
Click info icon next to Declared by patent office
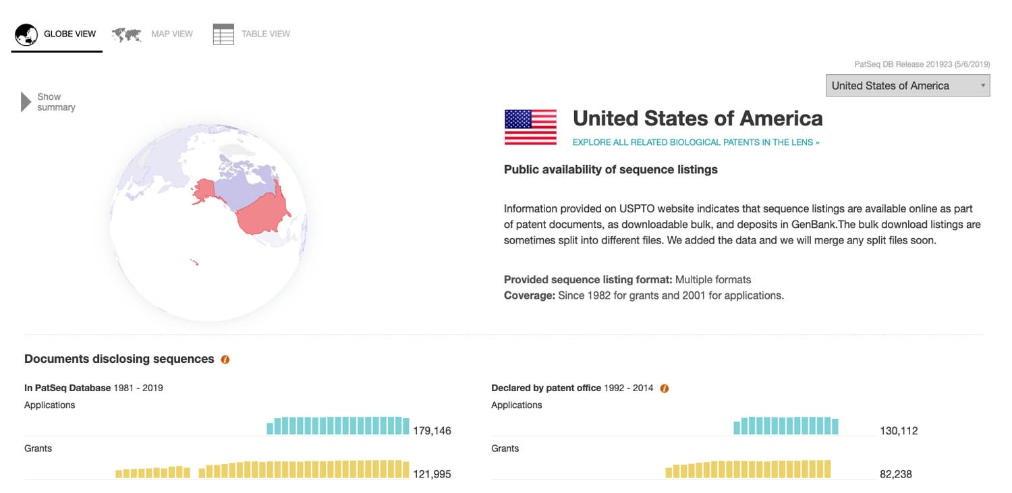click(665, 388)
